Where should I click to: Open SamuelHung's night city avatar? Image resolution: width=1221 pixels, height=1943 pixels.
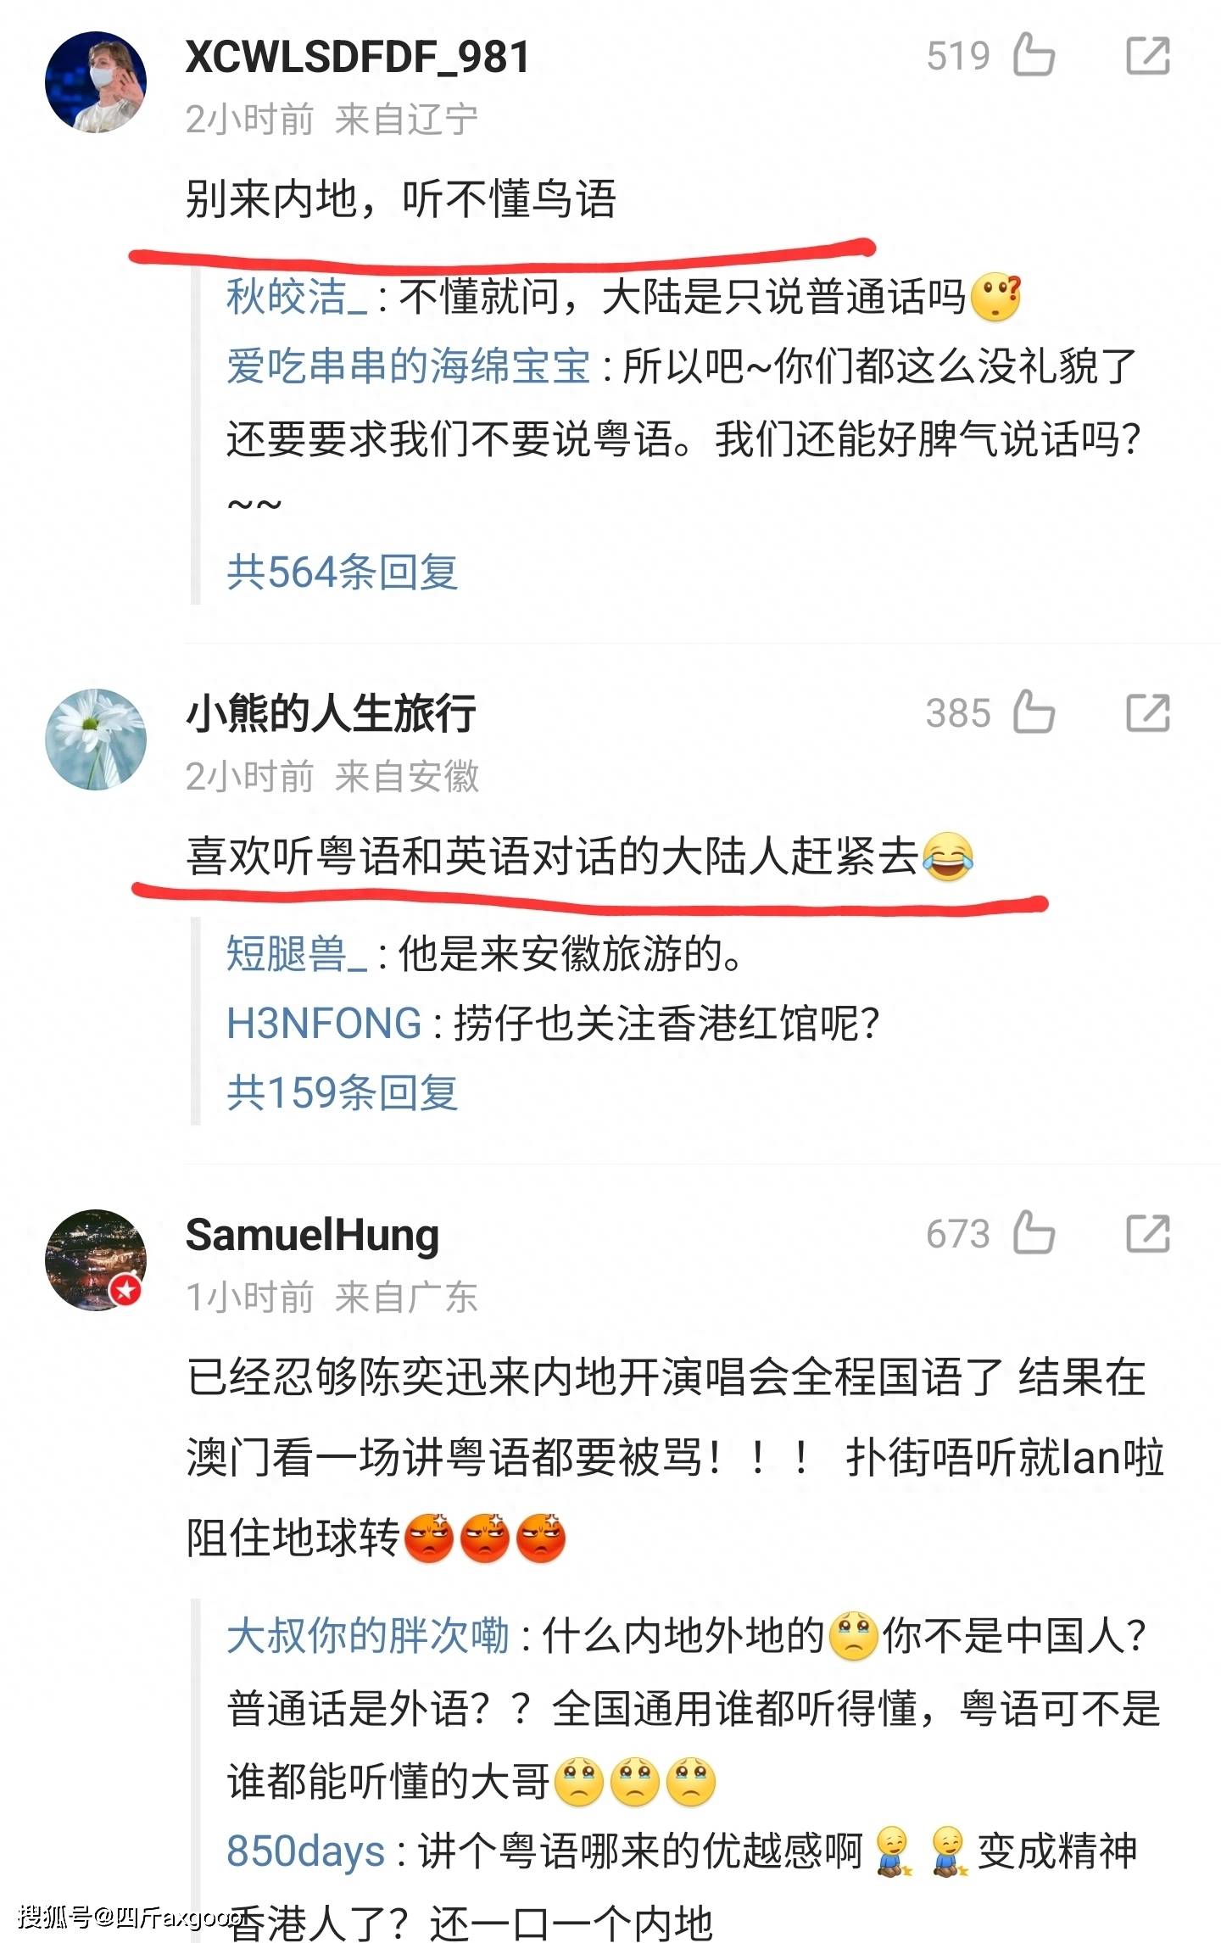pos(96,1259)
